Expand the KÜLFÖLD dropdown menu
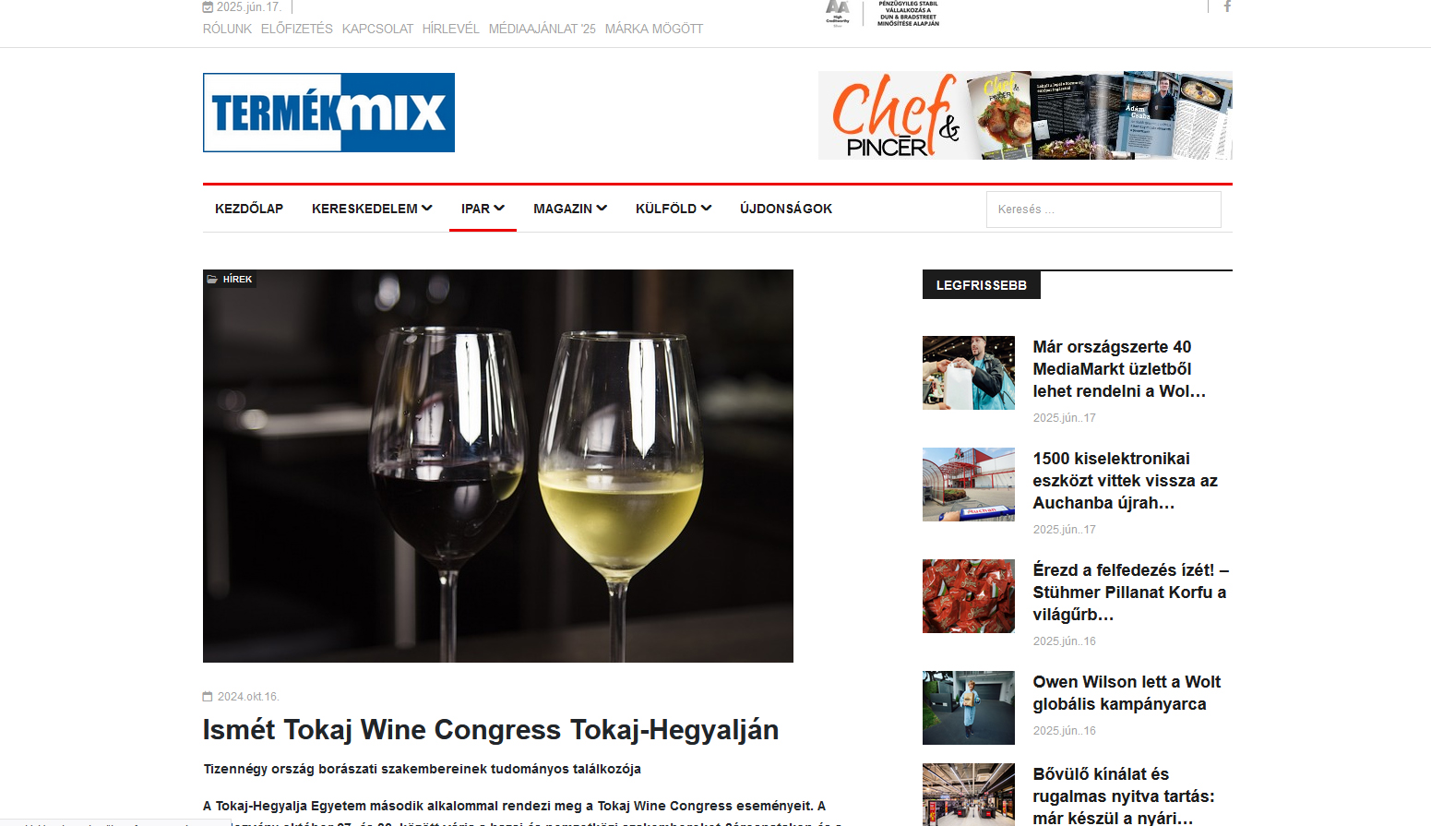Screen dimensions: 1431x826 (674, 209)
